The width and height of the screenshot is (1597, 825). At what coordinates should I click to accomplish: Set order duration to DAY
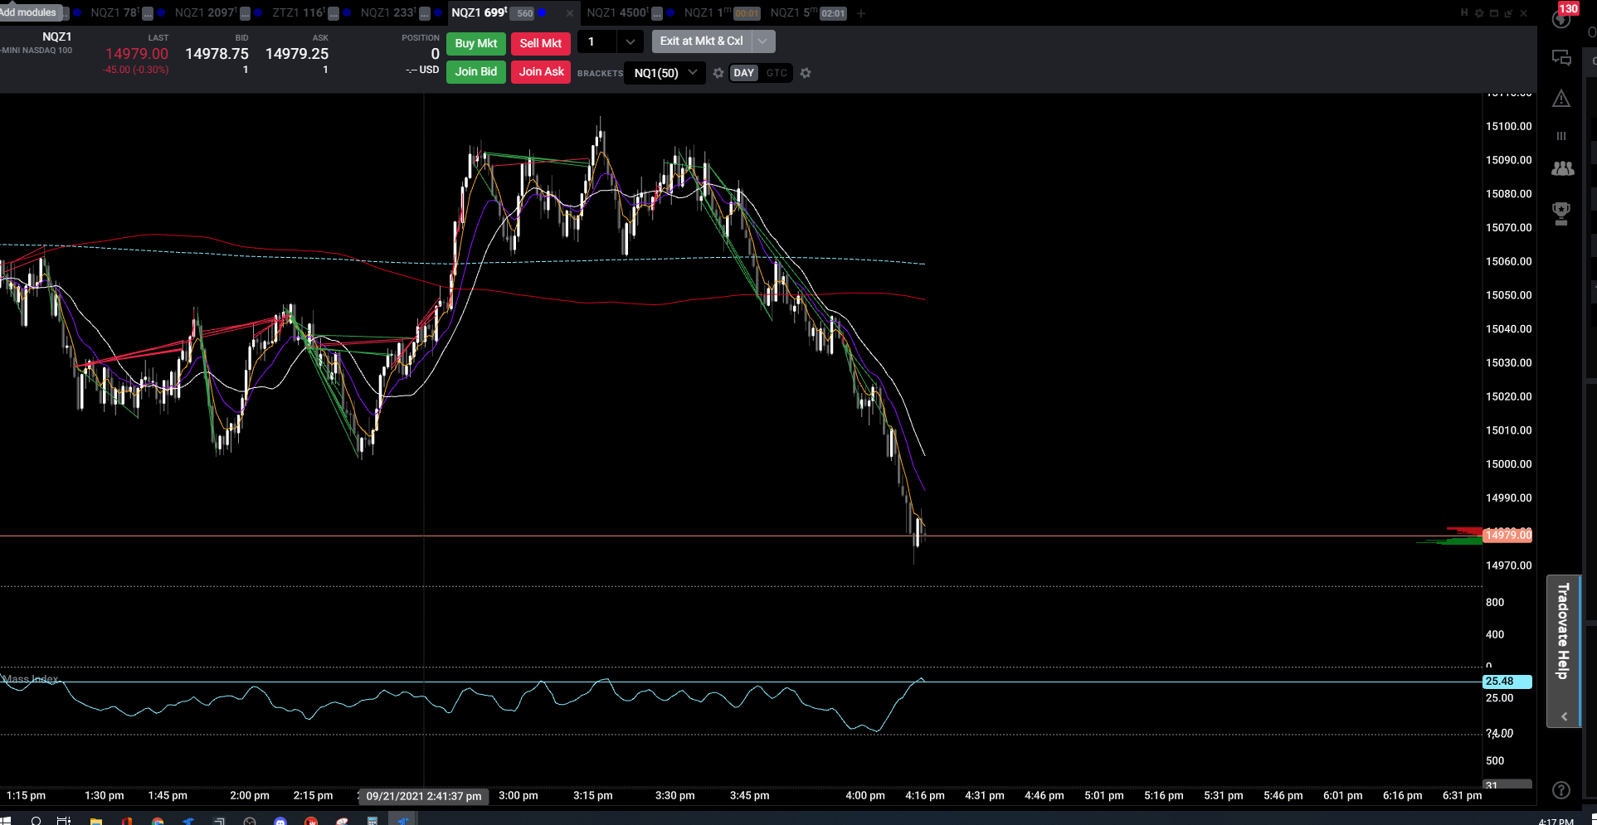coord(744,73)
